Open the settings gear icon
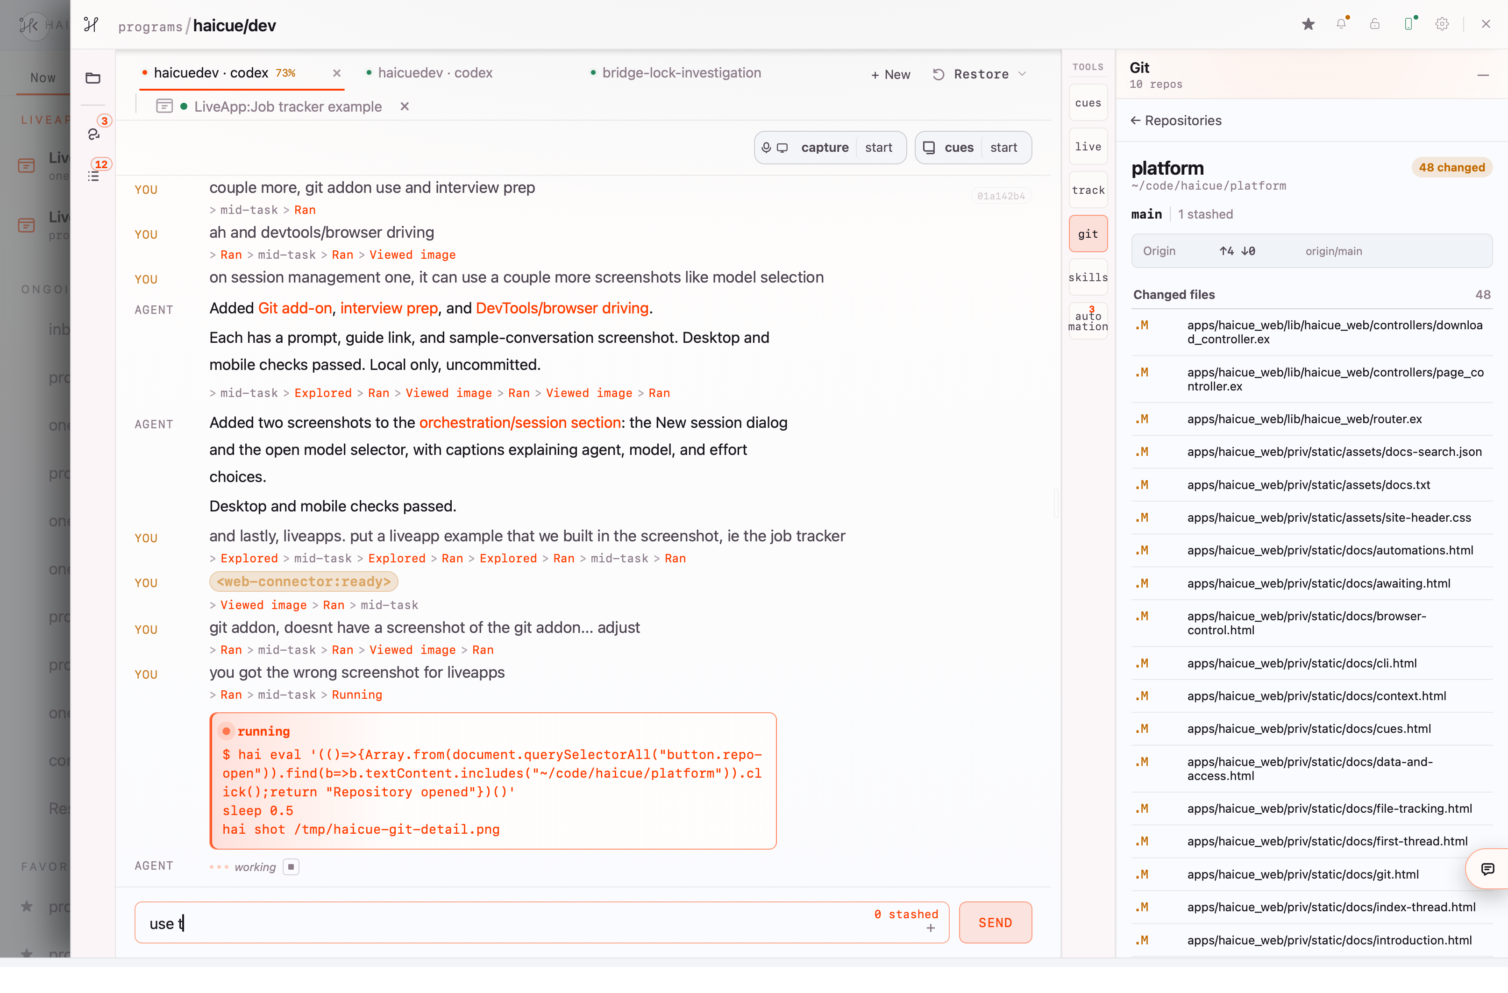Screen dimensions: 1508x993 pyautogui.click(x=1442, y=24)
